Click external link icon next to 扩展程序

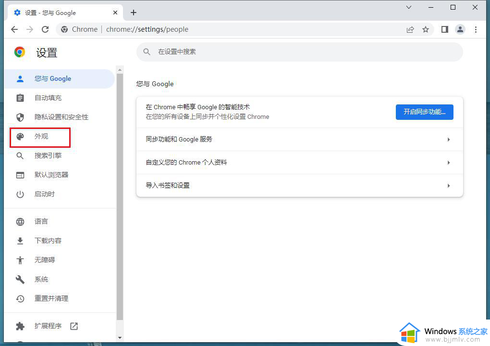tap(74, 326)
